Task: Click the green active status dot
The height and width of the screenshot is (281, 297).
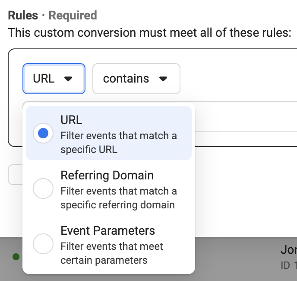Action: pos(16,257)
